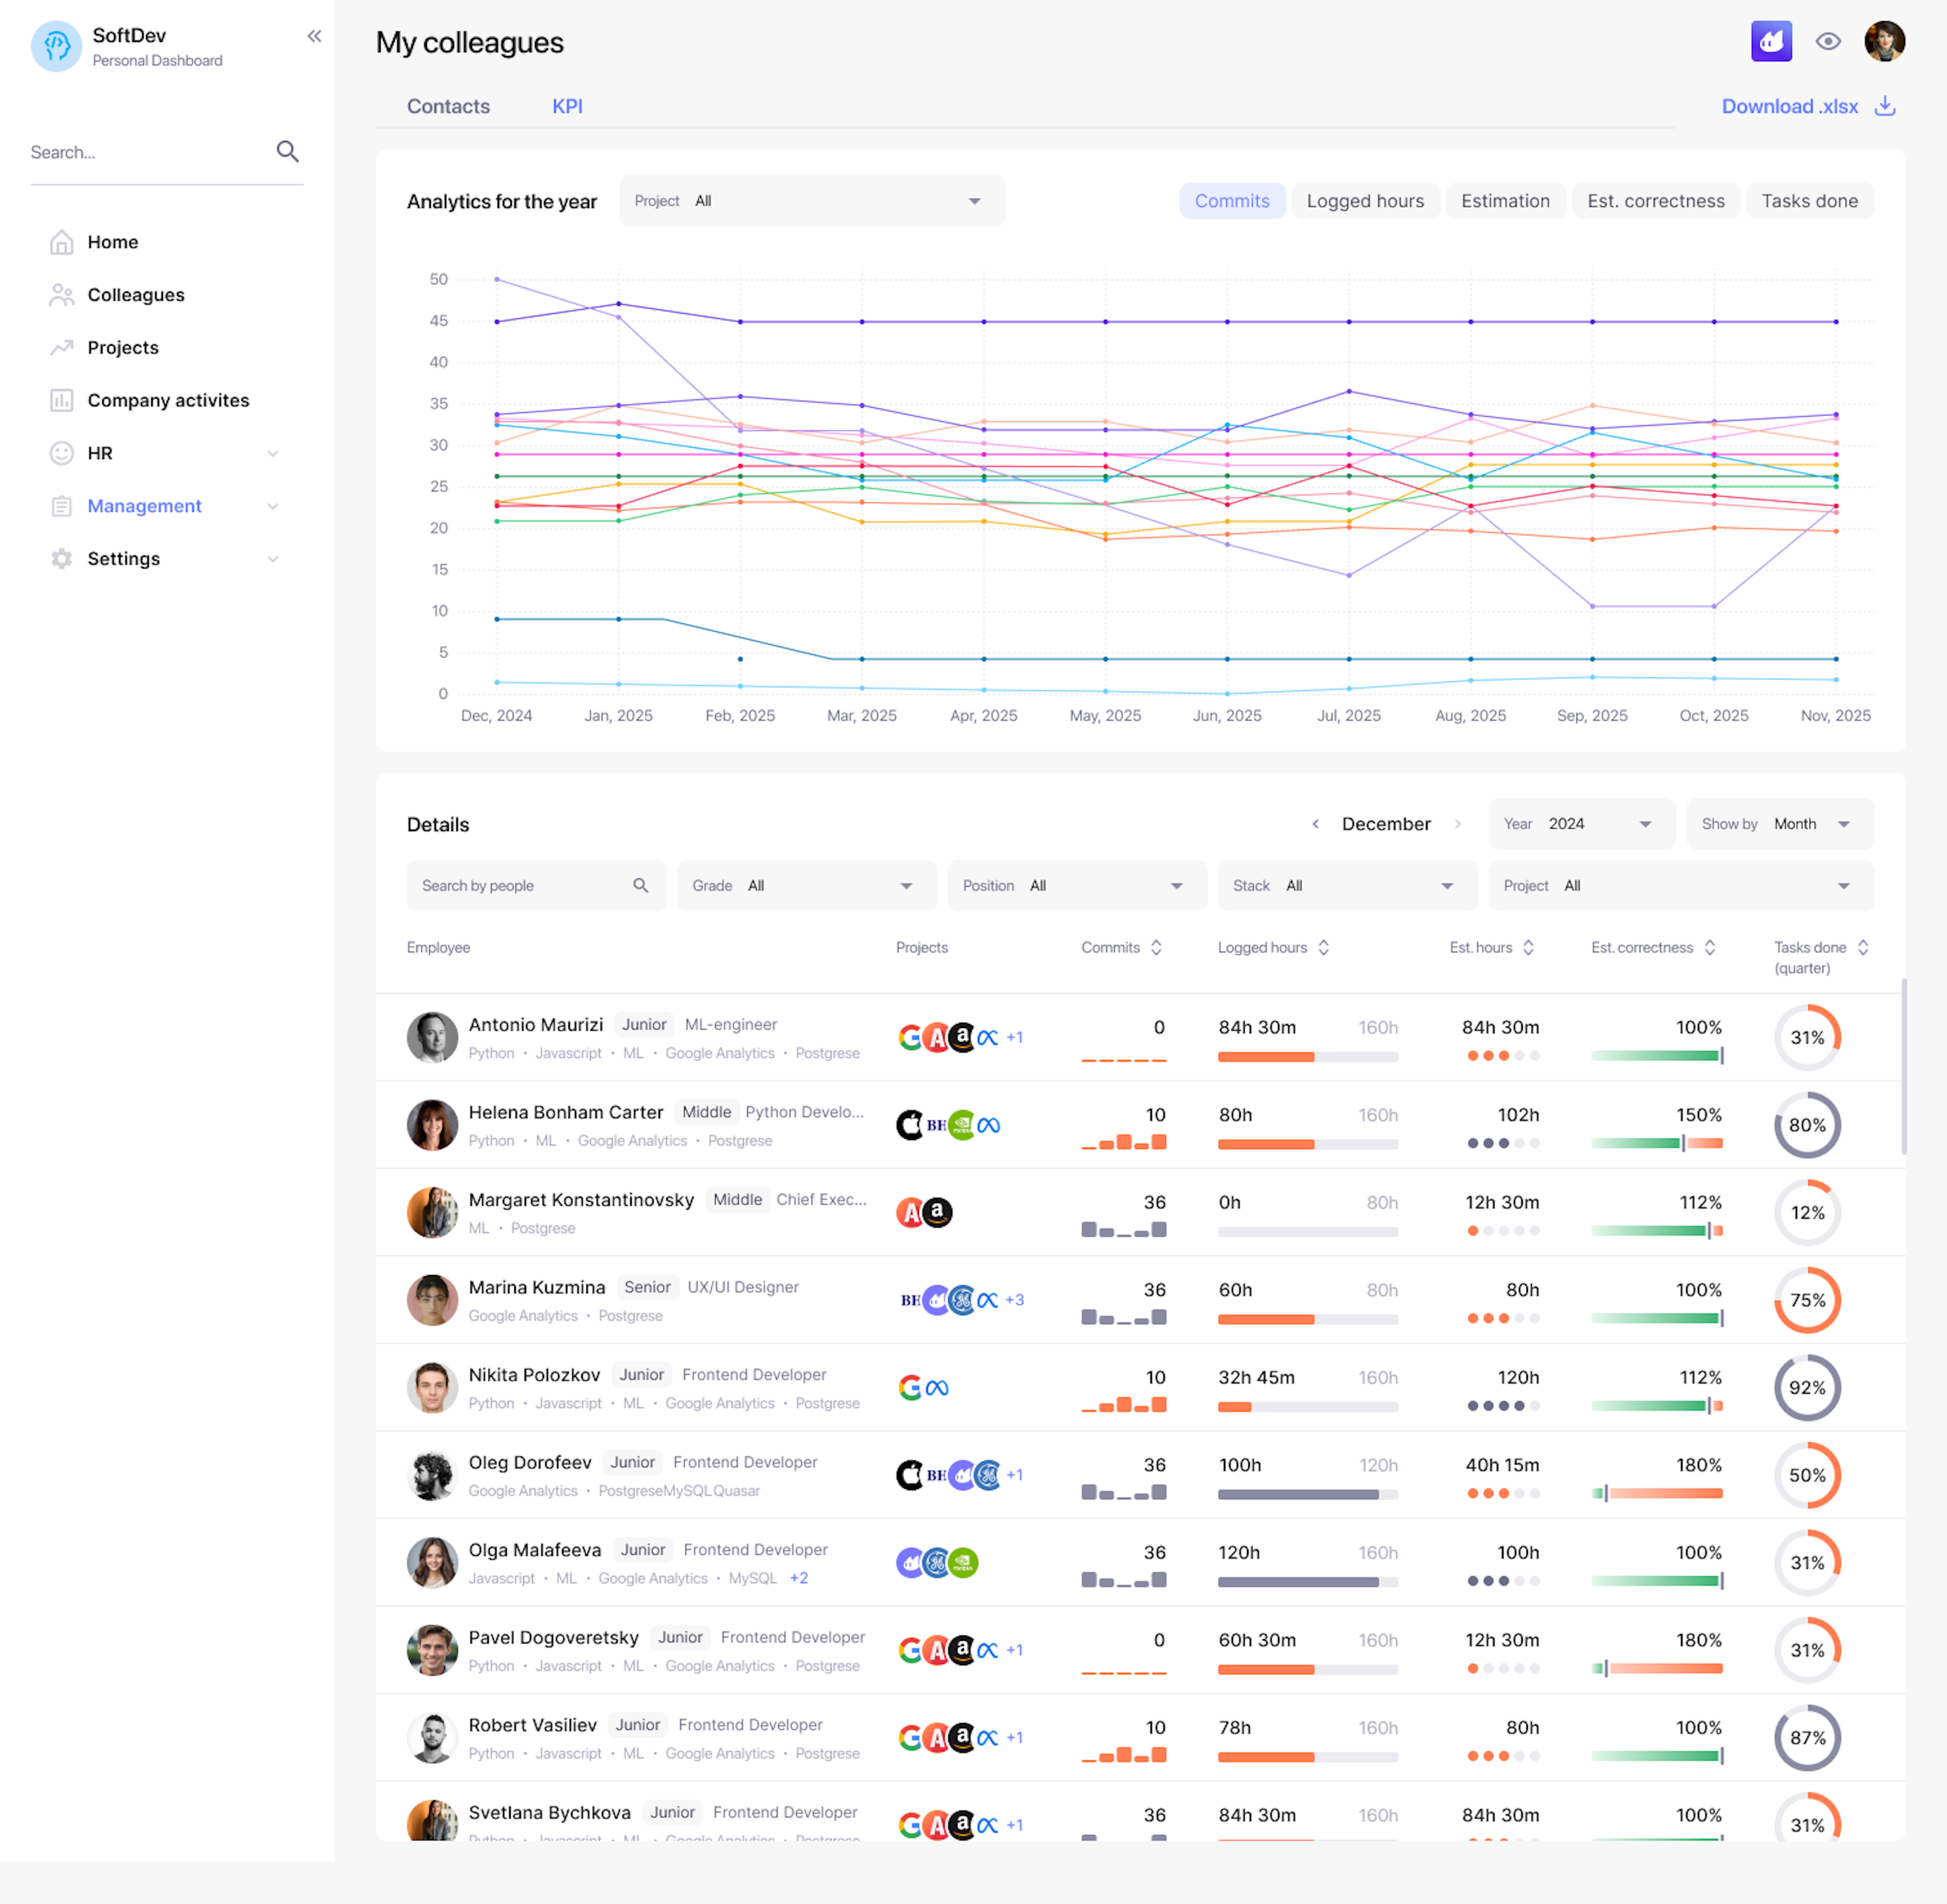Image resolution: width=1947 pixels, height=1904 pixels.
Task: Click Behance icon in Marina Kuzmina's projects
Action: coord(910,1300)
